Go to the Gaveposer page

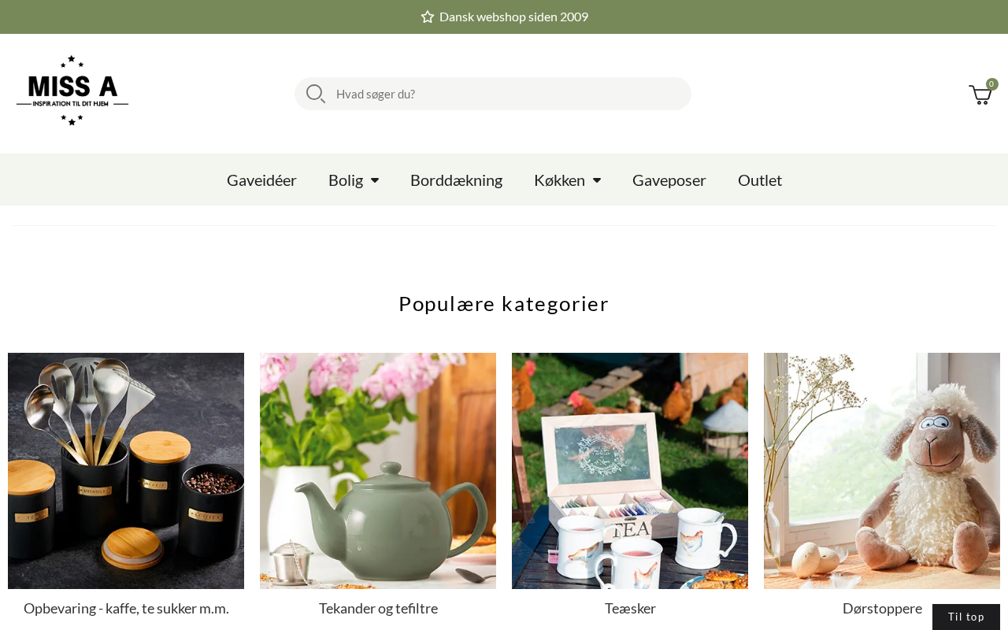point(669,180)
